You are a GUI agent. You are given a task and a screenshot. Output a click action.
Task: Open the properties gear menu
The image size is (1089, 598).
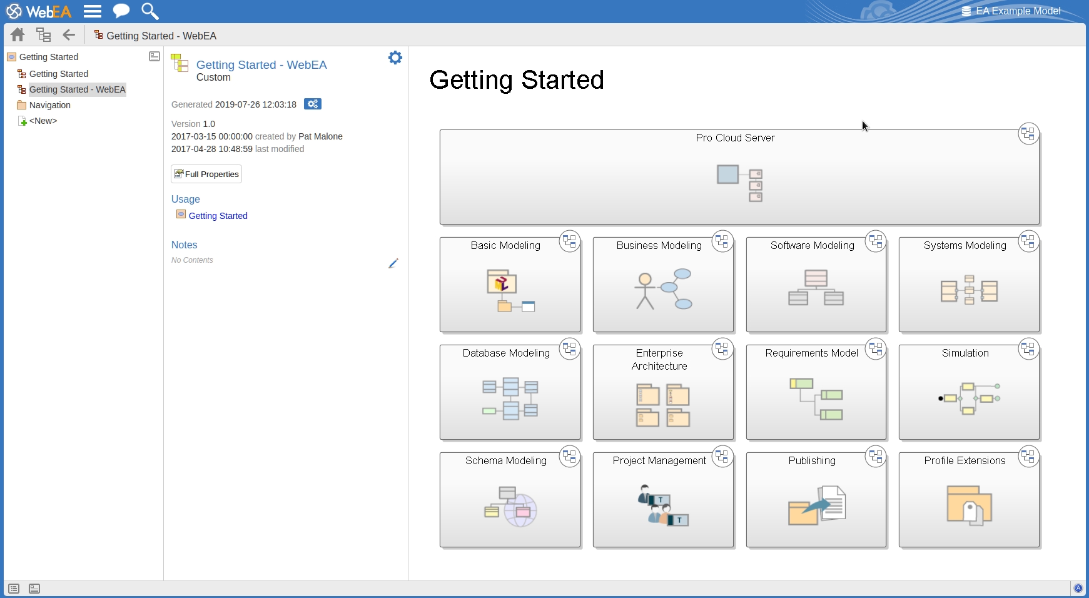tap(395, 58)
